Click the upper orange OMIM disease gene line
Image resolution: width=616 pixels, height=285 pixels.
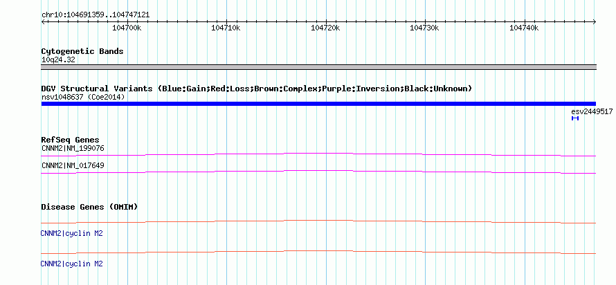point(318,222)
